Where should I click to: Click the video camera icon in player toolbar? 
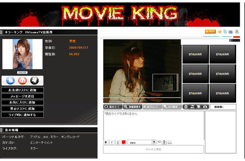(199, 107)
